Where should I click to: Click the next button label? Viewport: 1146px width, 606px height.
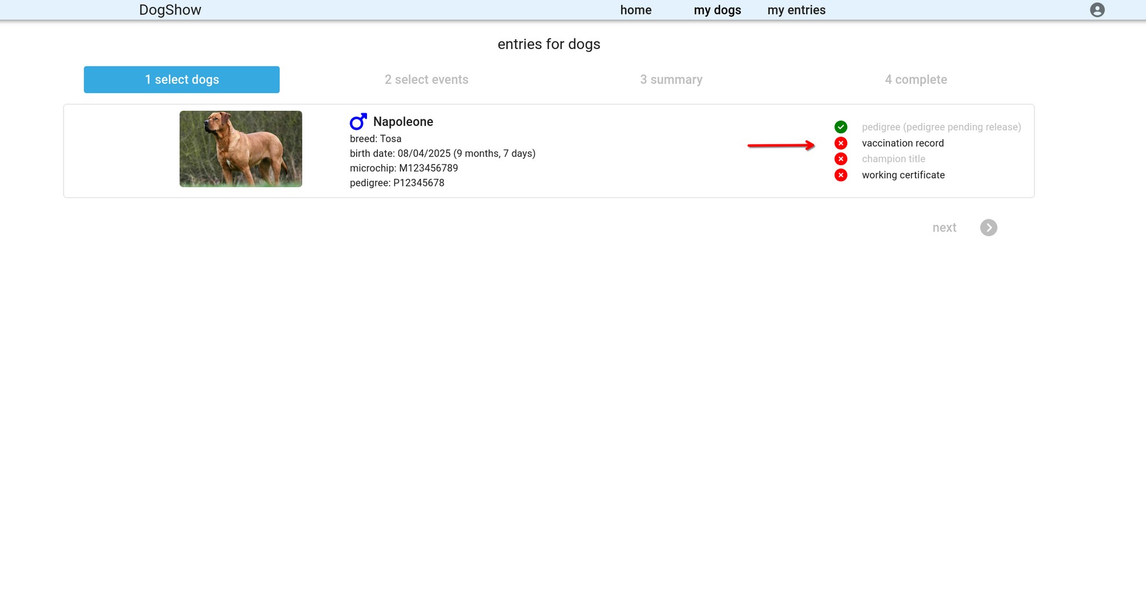(944, 227)
